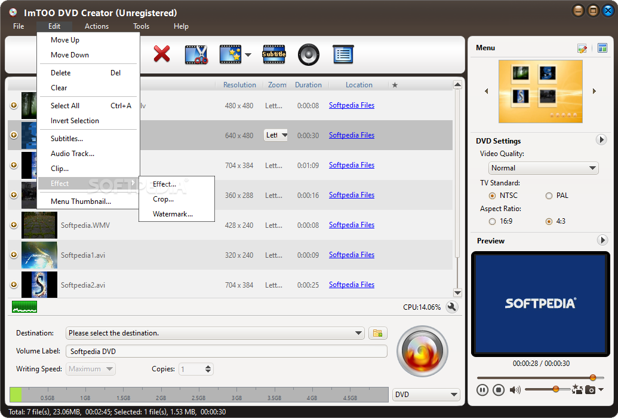This screenshot has height=418, width=618.
Task: Edit the Volume Label field
Action: pos(226,351)
